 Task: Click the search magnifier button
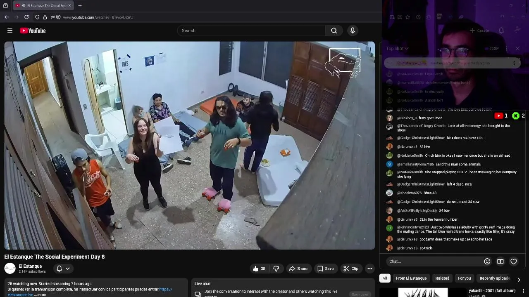point(334,31)
